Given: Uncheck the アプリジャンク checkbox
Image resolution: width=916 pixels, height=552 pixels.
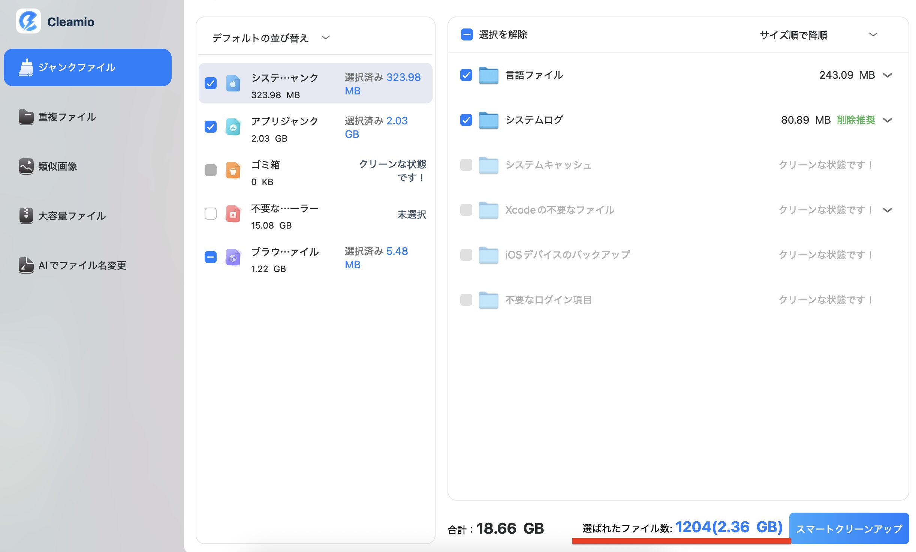Looking at the screenshot, I should pyautogui.click(x=211, y=127).
